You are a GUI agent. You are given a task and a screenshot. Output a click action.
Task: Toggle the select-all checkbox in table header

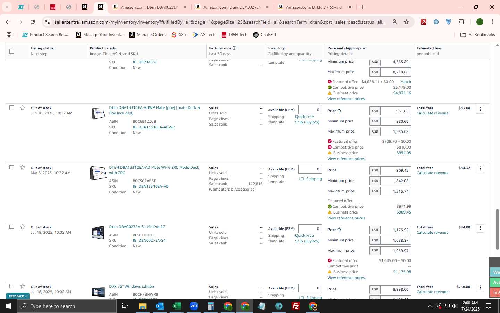tap(11, 51)
